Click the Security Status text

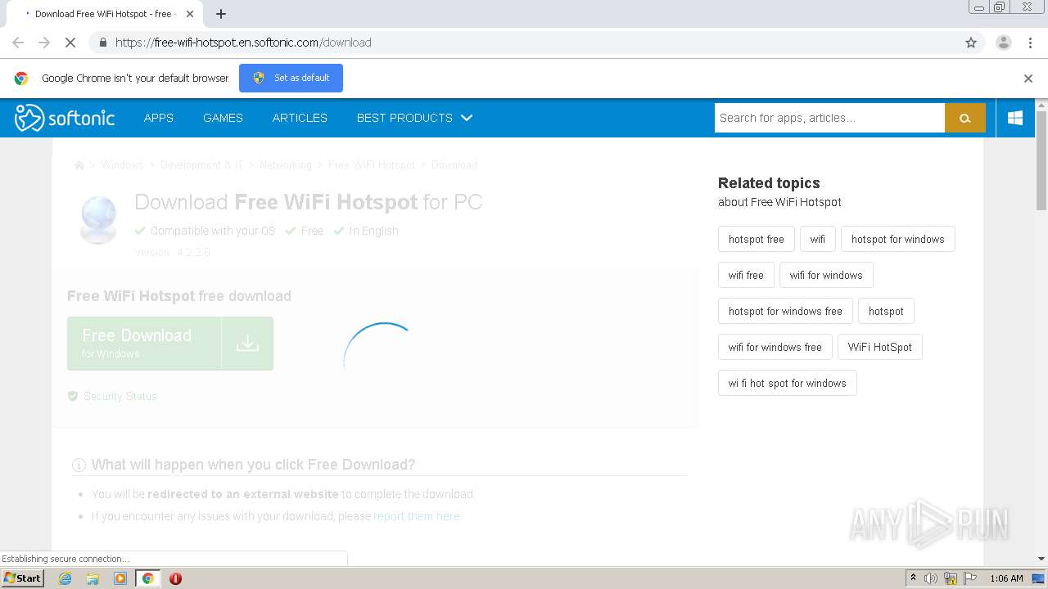click(120, 396)
